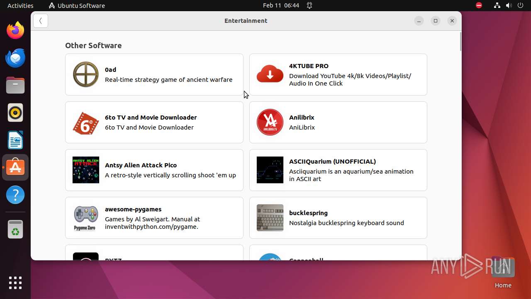Launch Thunderbird Mail from the dock

coord(15,58)
